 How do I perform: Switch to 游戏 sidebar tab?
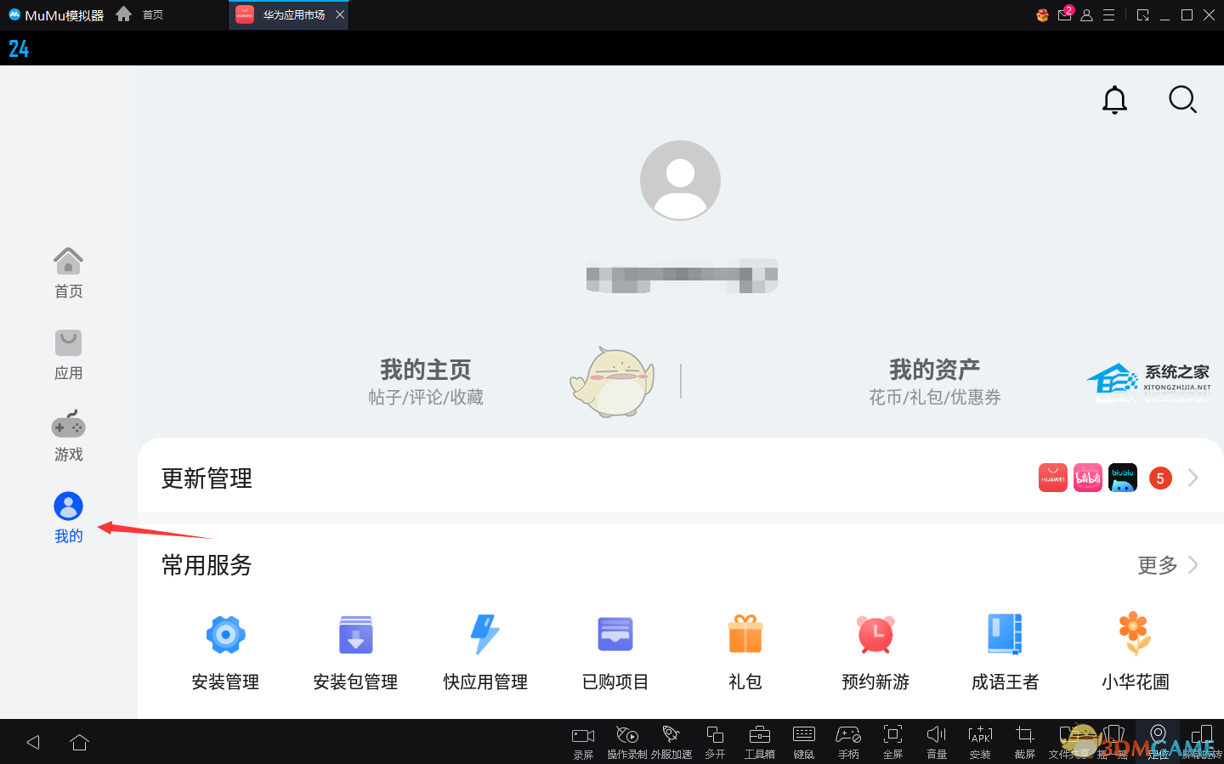coord(68,436)
